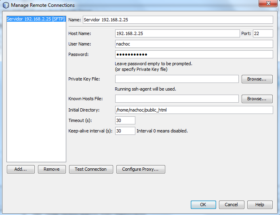Click the Port field showing 22
Screen dimensions: 280x215
tap(263, 33)
